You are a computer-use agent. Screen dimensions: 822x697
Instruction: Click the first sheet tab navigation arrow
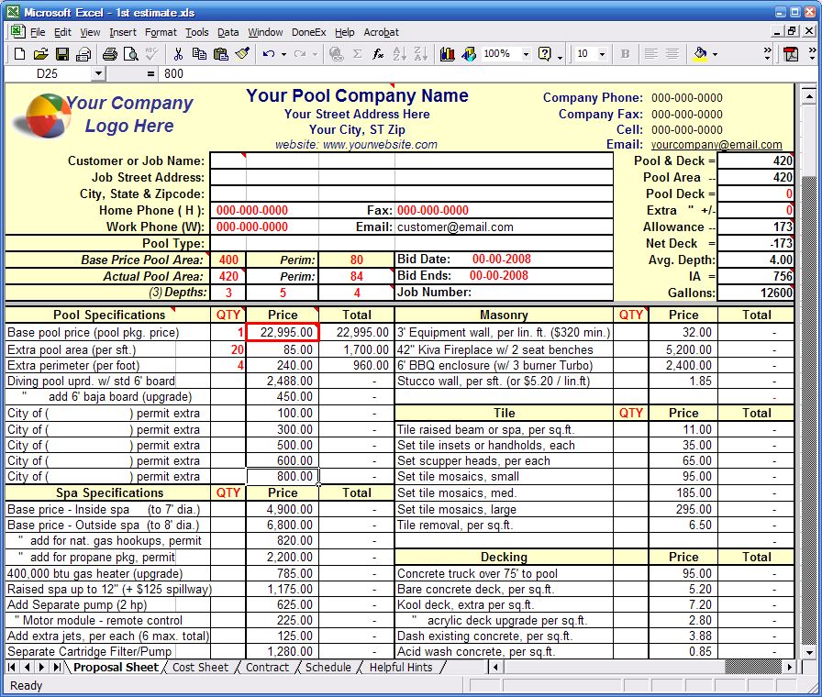tap(12, 667)
